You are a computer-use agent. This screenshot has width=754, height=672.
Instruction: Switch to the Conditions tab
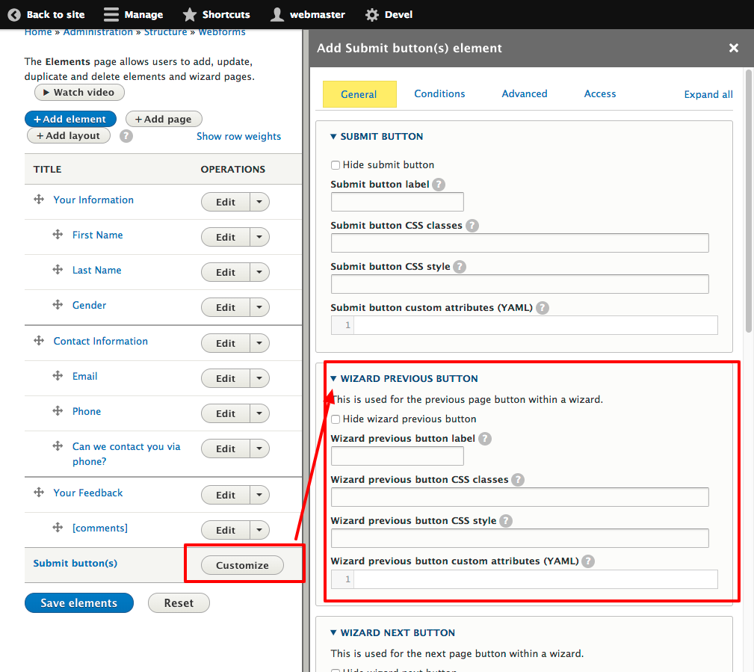point(439,93)
